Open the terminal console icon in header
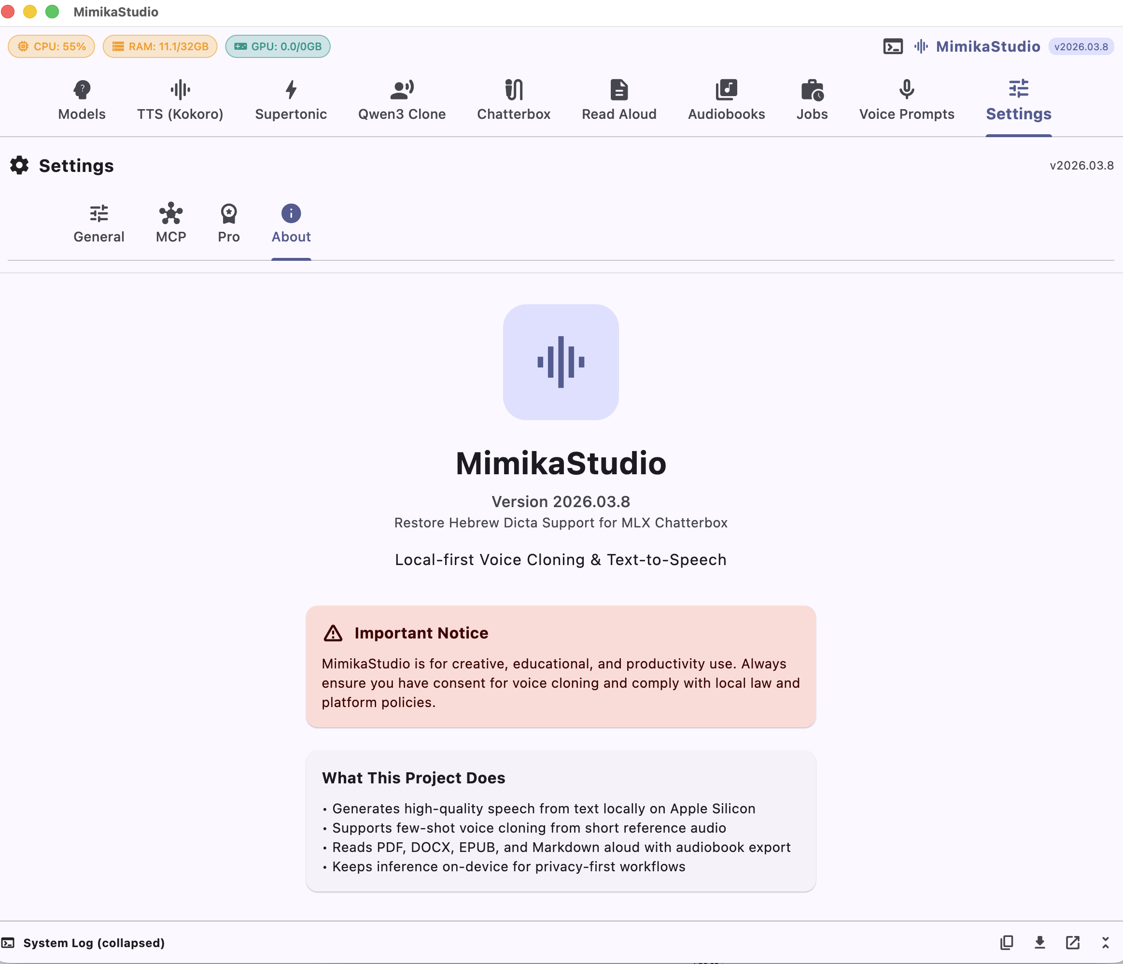This screenshot has width=1123, height=964. point(893,47)
